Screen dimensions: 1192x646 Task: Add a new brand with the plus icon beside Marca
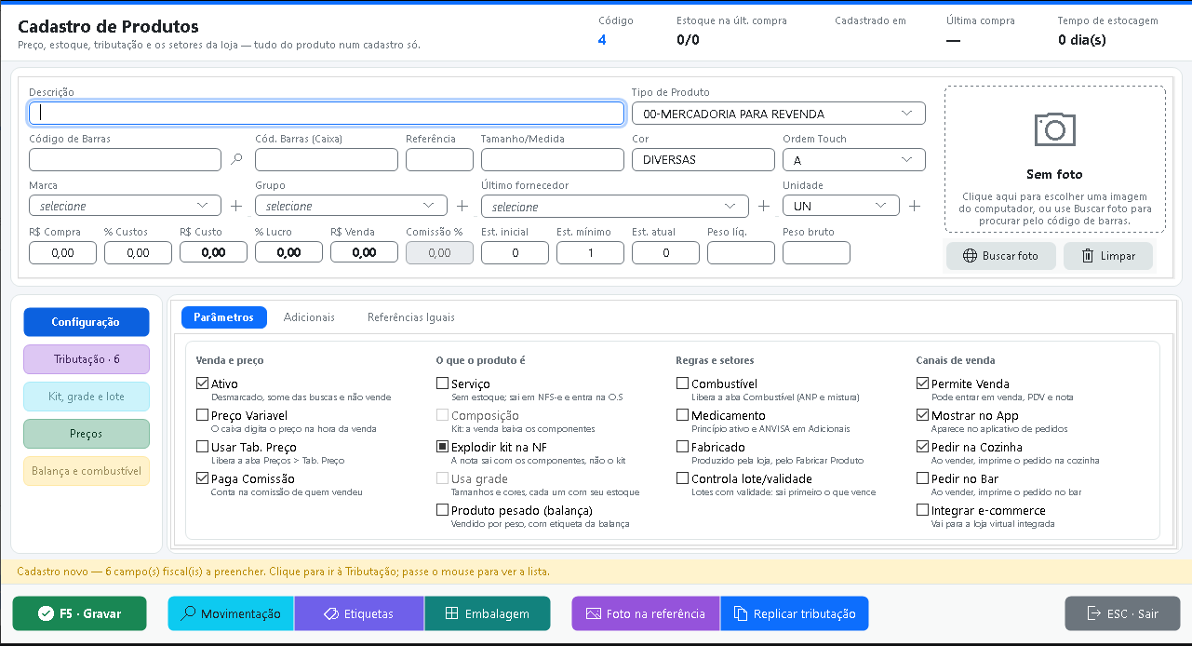click(236, 206)
